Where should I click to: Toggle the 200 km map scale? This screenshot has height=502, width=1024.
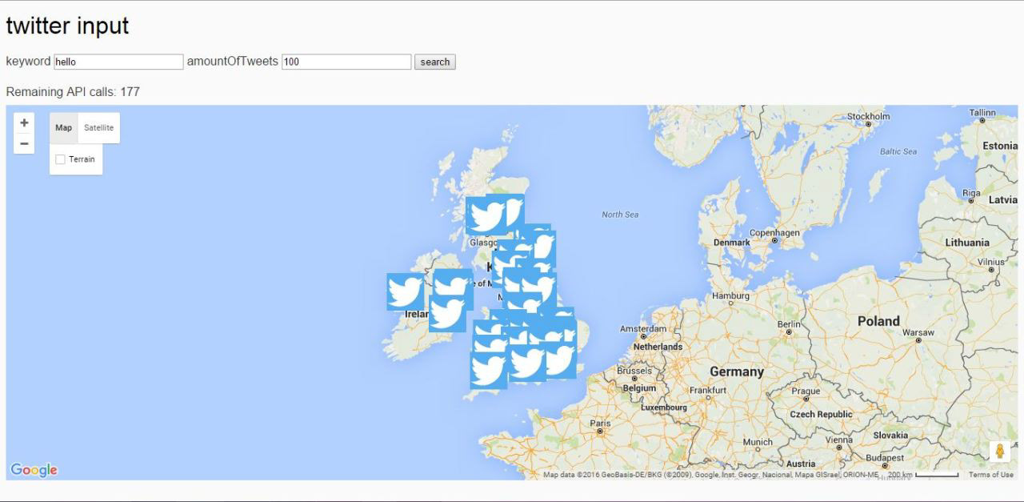[x=923, y=475]
